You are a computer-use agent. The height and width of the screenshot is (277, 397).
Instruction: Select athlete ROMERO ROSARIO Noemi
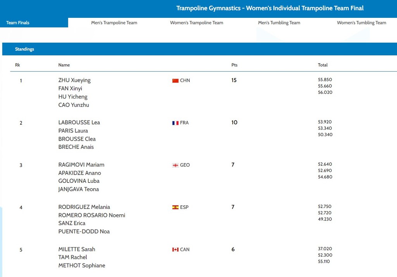click(x=91, y=215)
